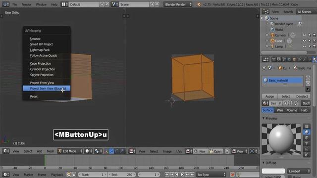Screen dimensions: 317x178
Task: Open the File menu
Action: [15, 4]
